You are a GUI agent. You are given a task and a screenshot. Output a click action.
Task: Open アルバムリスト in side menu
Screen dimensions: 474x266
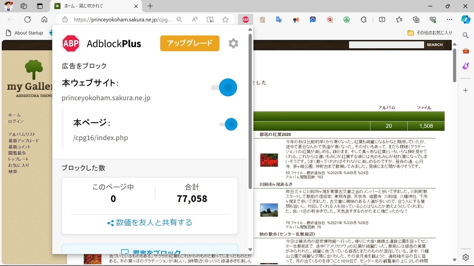(22, 134)
